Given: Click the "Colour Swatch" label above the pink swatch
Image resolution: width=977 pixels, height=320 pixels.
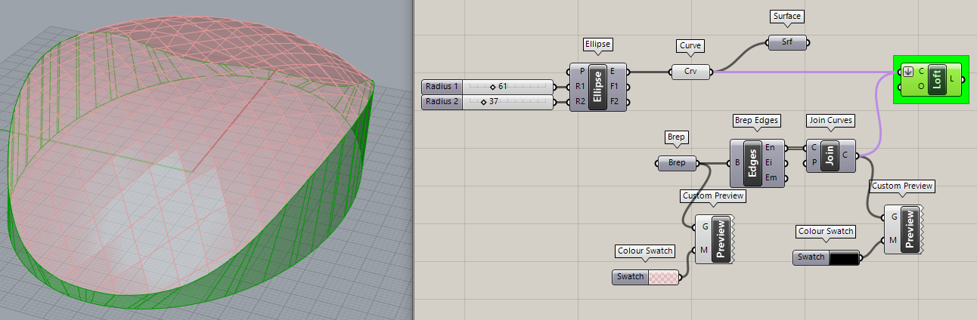Looking at the screenshot, I should [x=645, y=251].
